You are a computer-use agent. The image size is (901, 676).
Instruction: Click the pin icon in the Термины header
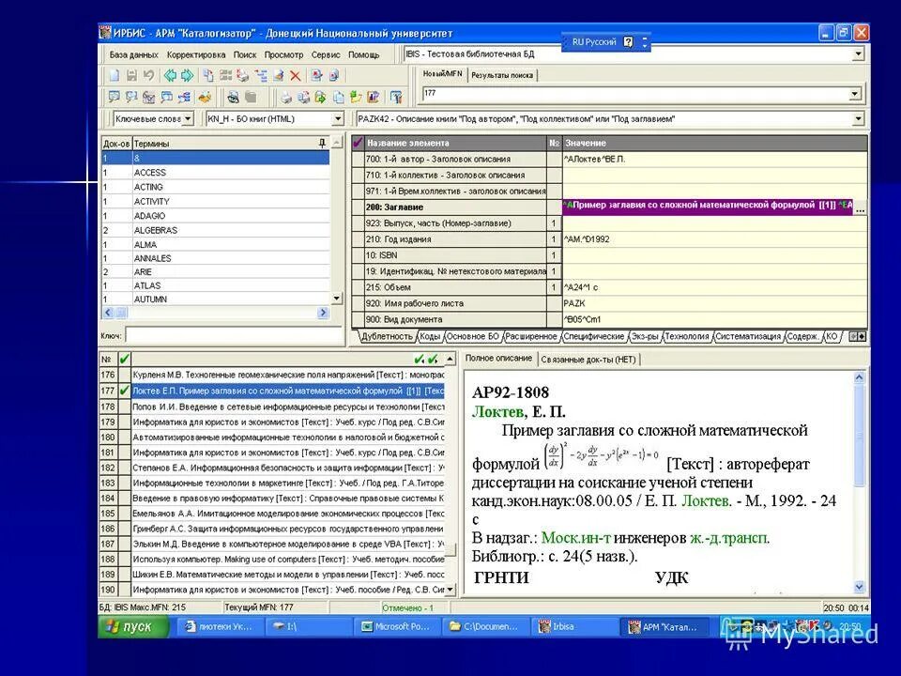(322, 143)
